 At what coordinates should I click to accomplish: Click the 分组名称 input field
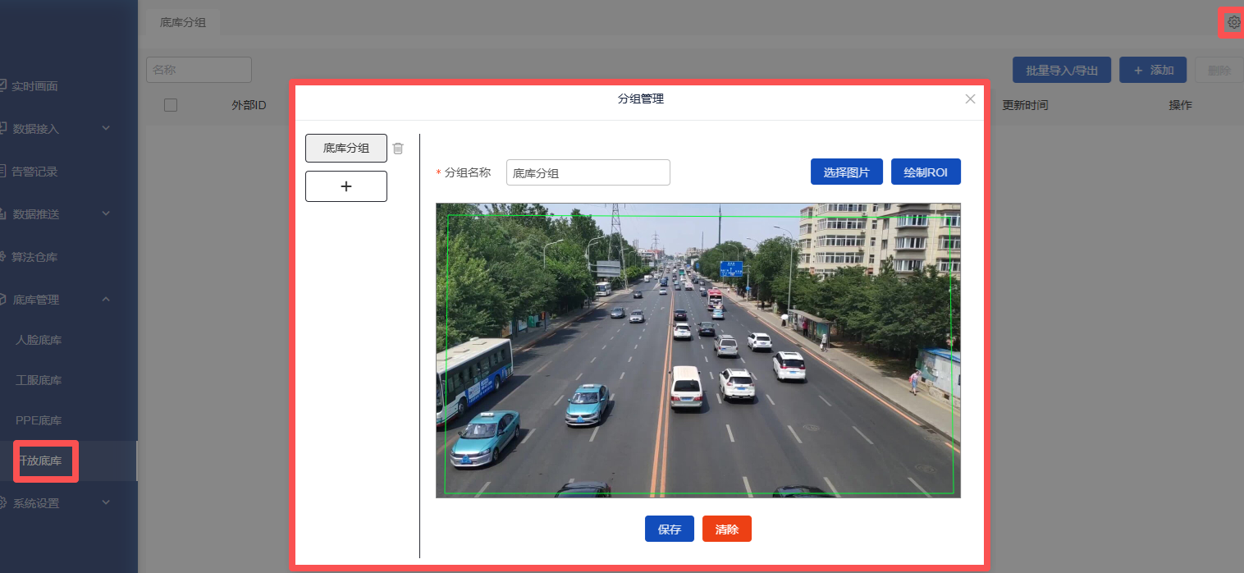[588, 172]
